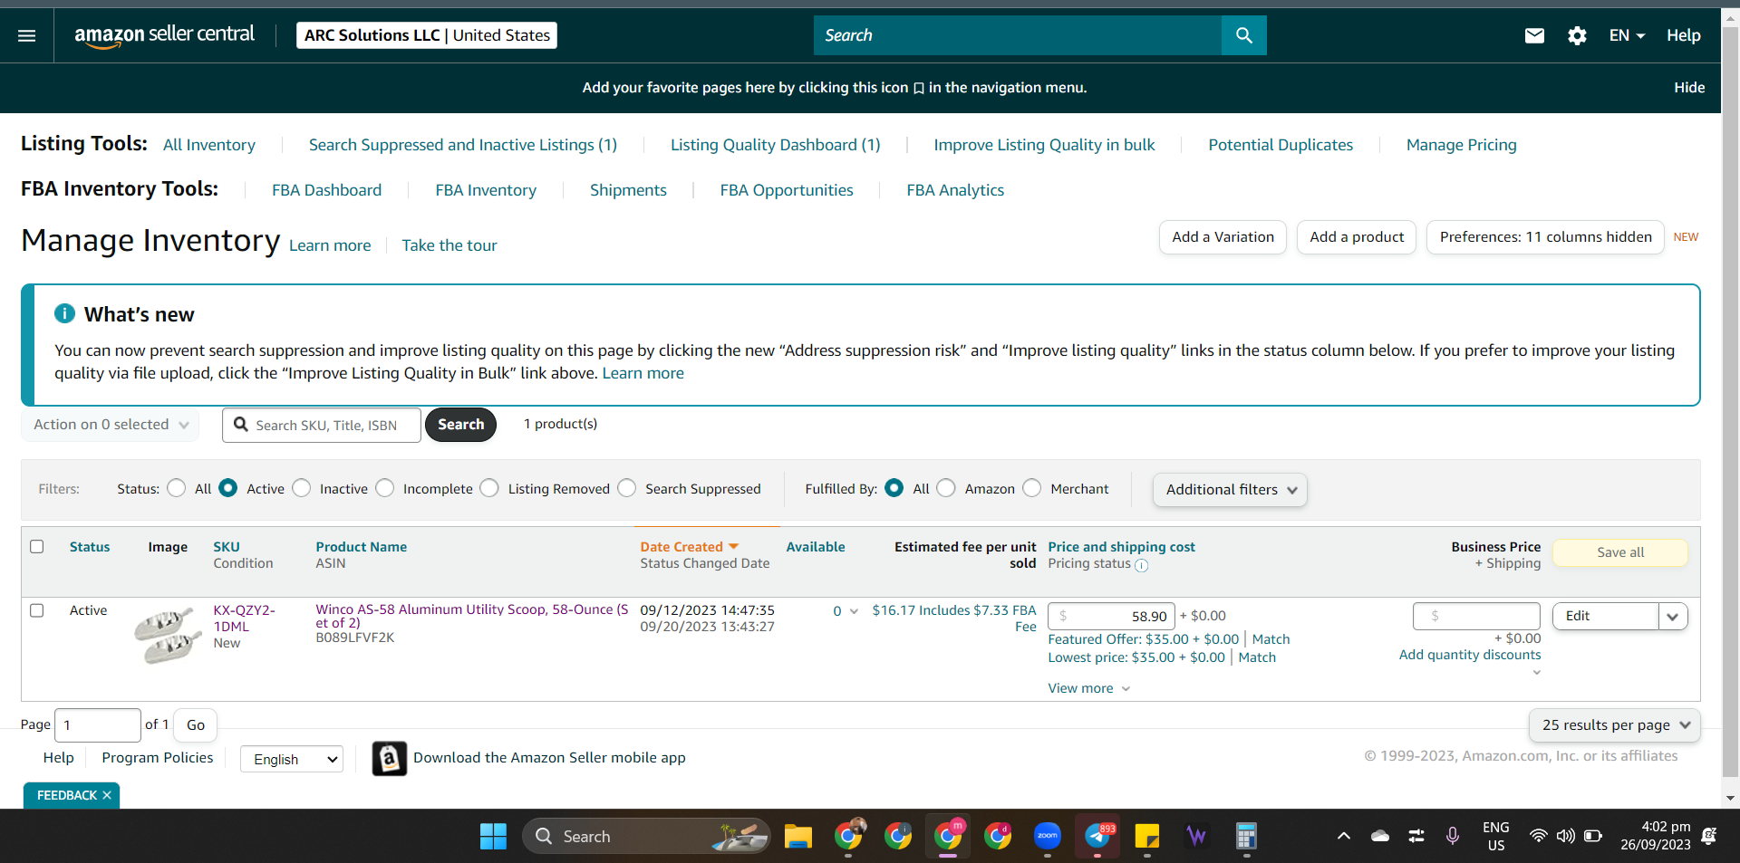1740x863 pixels.
Task: Open Wi-Fi network settings in tray
Action: tap(1538, 836)
